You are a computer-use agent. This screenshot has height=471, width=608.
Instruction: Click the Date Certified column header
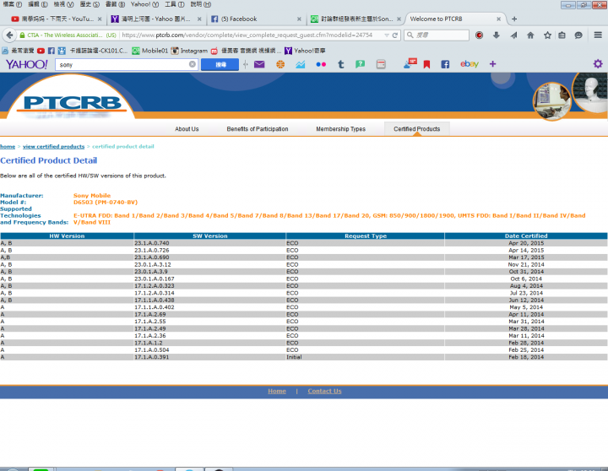pos(526,235)
